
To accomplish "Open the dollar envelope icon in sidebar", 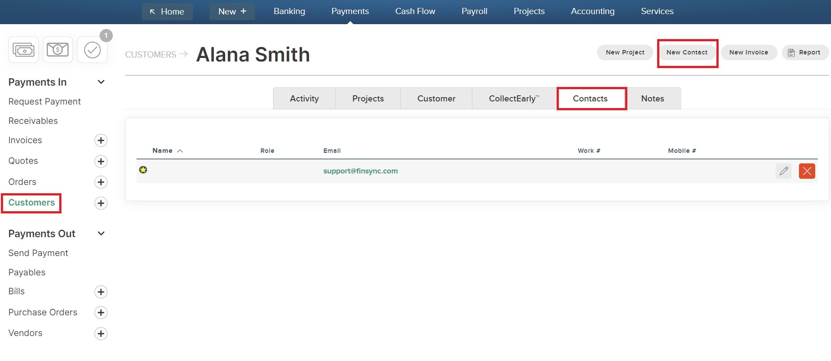I will [x=58, y=50].
